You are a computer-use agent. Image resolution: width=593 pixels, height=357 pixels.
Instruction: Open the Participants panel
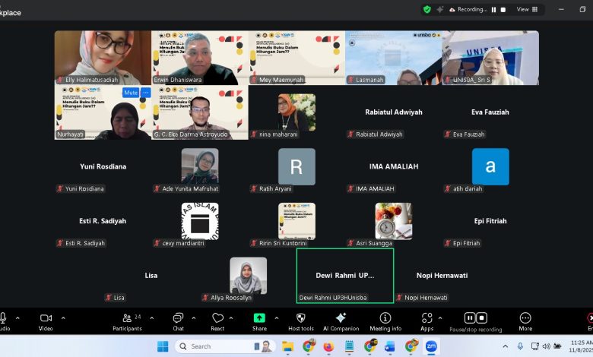tap(126, 320)
